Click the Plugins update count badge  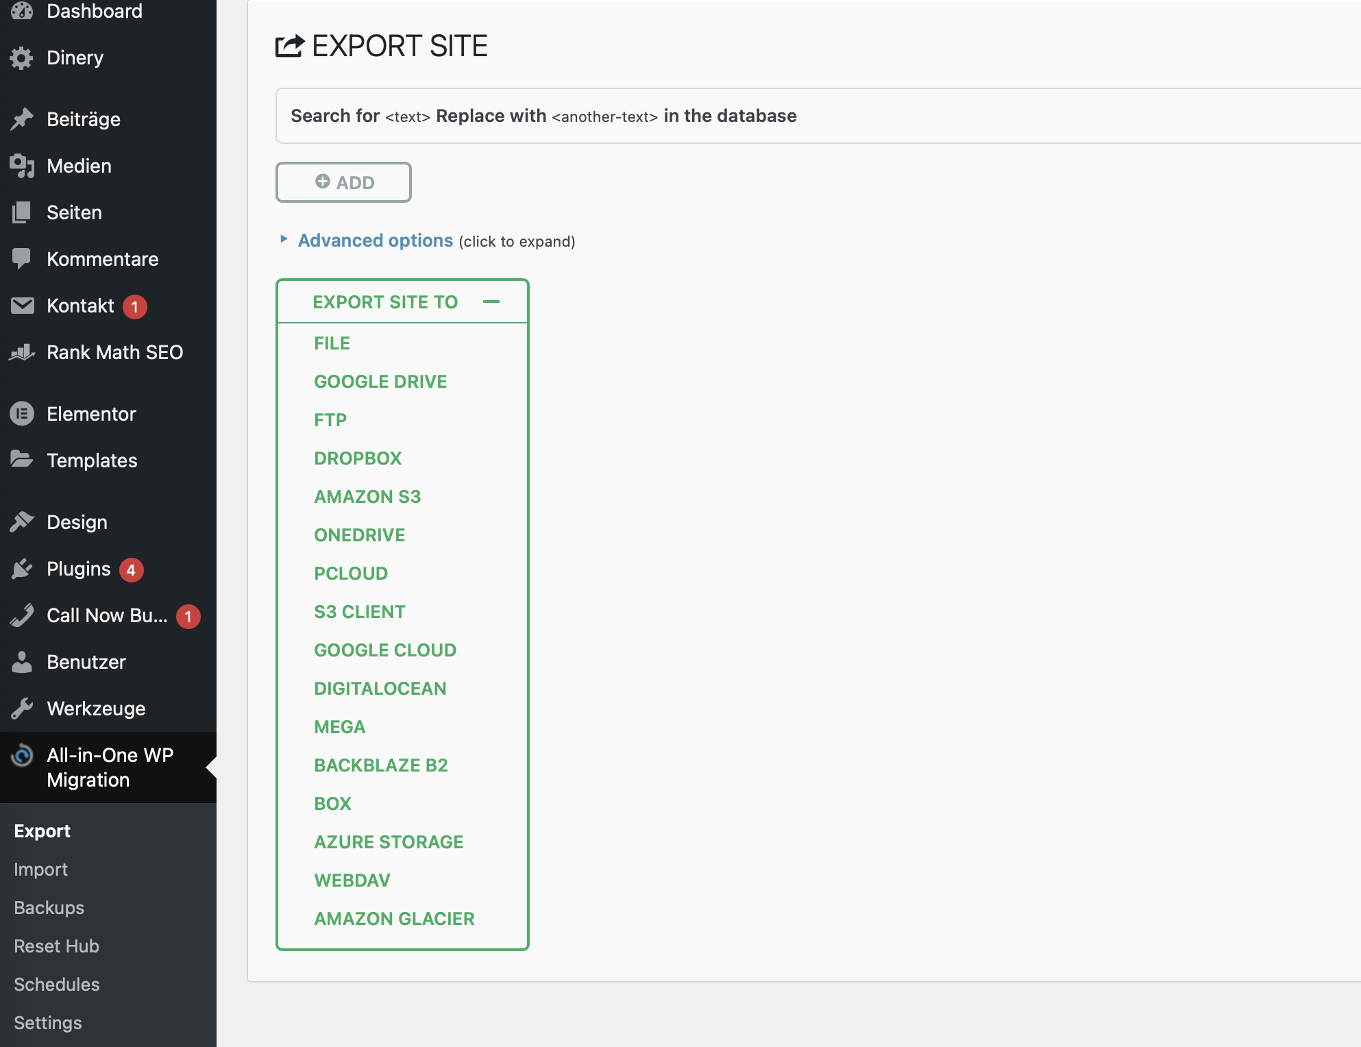(x=131, y=570)
